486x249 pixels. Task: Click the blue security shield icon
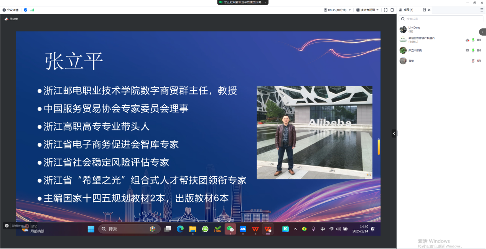[x=26, y=10]
